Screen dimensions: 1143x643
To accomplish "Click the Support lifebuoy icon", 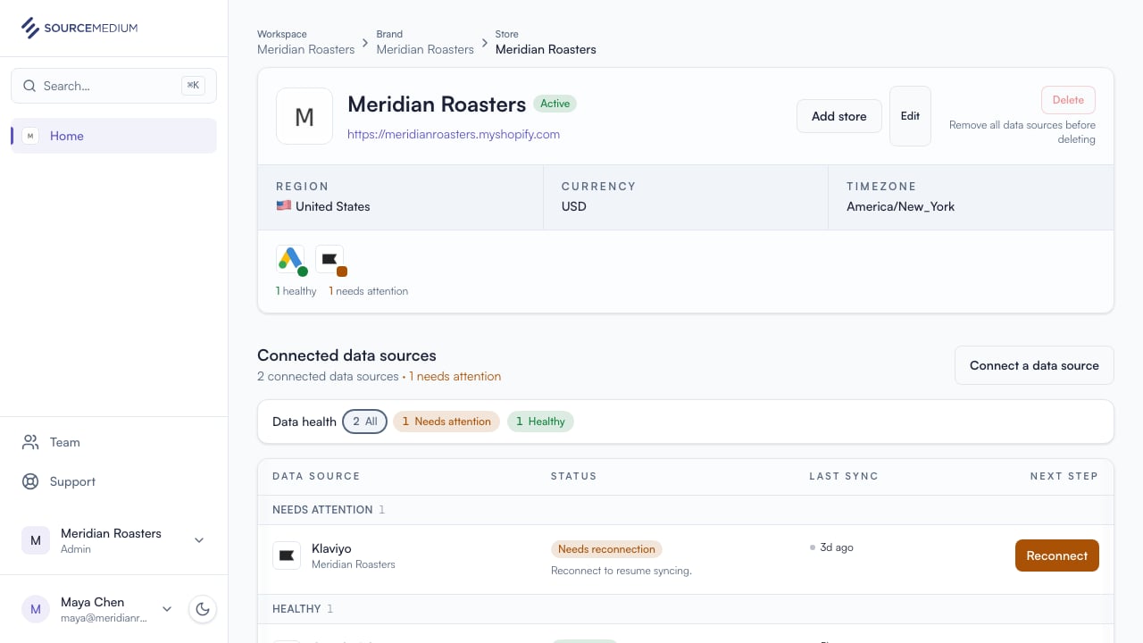I will click(x=30, y=481).
